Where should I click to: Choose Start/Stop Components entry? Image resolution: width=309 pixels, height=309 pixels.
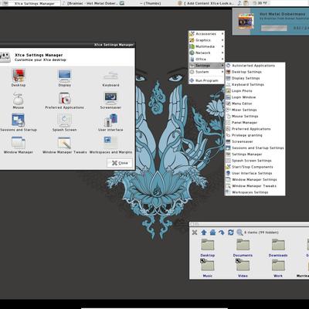(x=255, y=167)
